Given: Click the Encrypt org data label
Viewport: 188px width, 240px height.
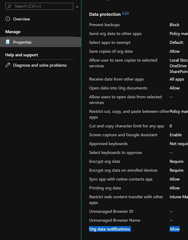Looking at the screenshot, I should pyautogui.click(x=104, y=162).
